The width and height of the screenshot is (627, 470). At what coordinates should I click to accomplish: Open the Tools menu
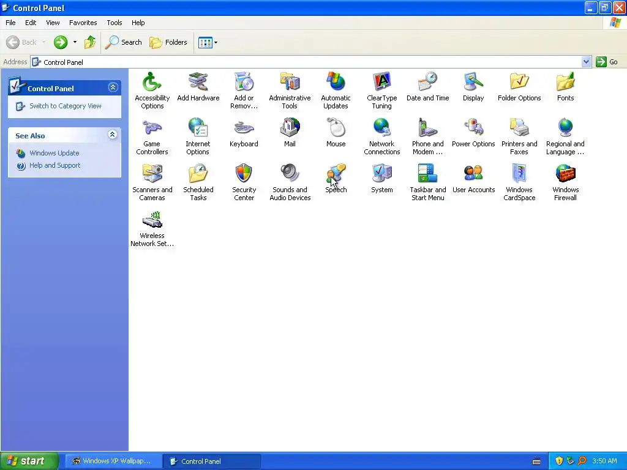(115, 23)
